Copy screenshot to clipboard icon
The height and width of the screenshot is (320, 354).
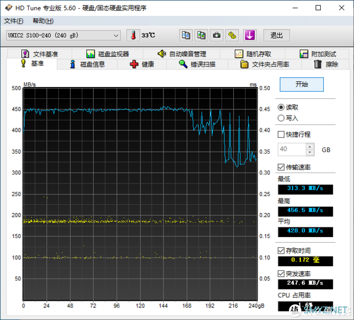[201, 35]
